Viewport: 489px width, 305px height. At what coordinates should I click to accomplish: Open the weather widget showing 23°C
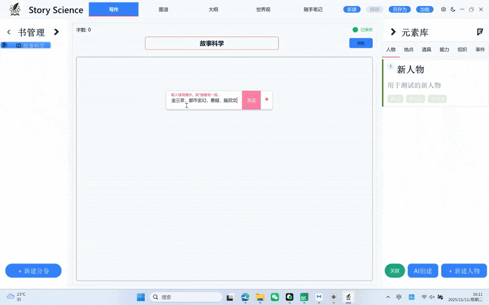(17, 297)
